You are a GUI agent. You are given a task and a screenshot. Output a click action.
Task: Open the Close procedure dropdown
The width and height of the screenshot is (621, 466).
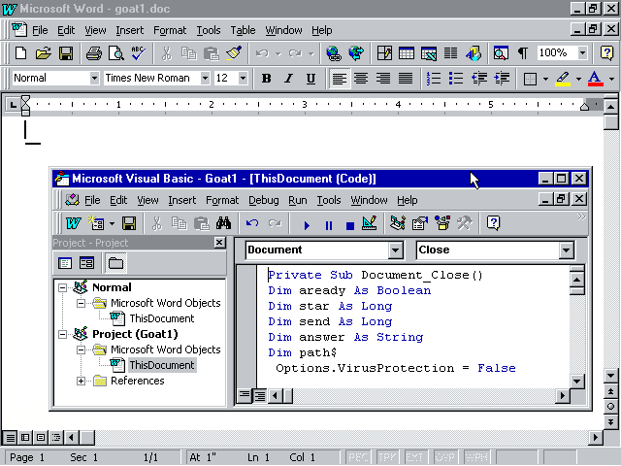(x=567, y=250)
